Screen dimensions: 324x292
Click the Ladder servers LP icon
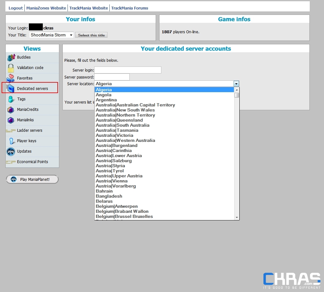(11, 130)
